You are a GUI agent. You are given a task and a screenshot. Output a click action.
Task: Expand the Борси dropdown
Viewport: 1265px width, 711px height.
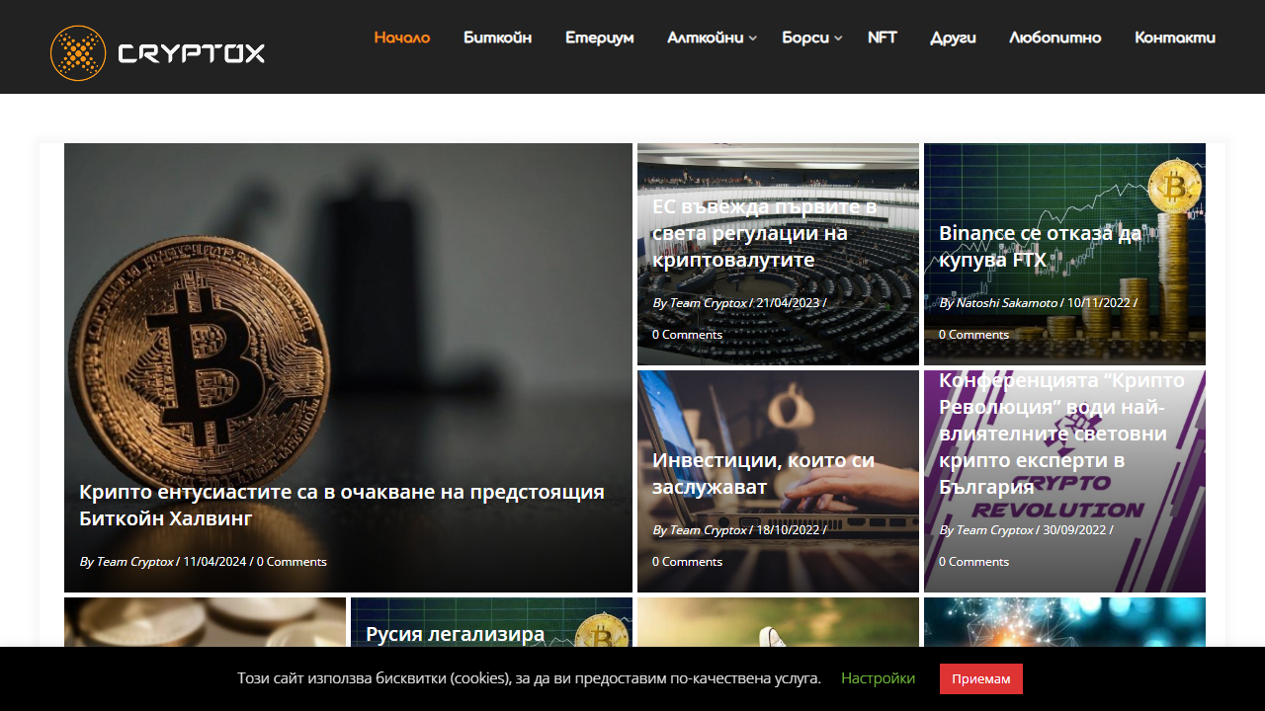pyautogui.click(x=805, y=38)
